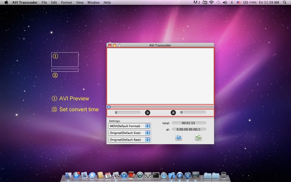The height and width of the screenshot is (182, 291).
Task: Open the Trash in the dock
Action: (224, 175)
